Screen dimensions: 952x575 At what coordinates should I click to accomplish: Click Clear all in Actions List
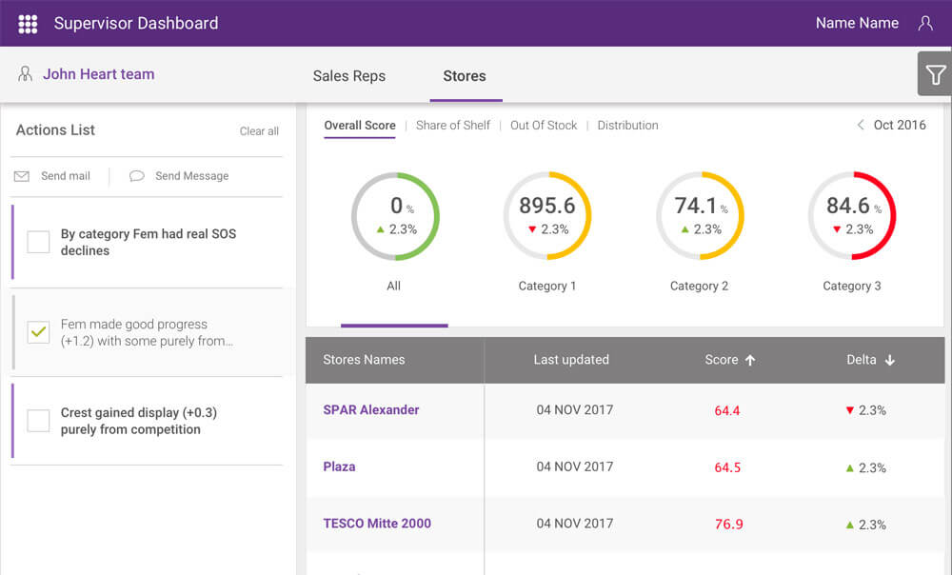click(x=259, y=131)
